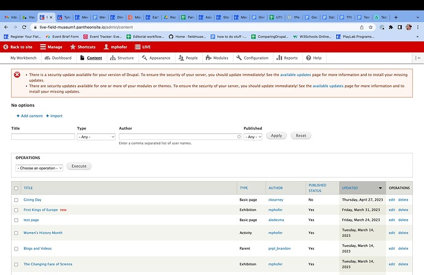Check the Giving Day row checkbox
The image size is (424, 275).
pos(16,200)
